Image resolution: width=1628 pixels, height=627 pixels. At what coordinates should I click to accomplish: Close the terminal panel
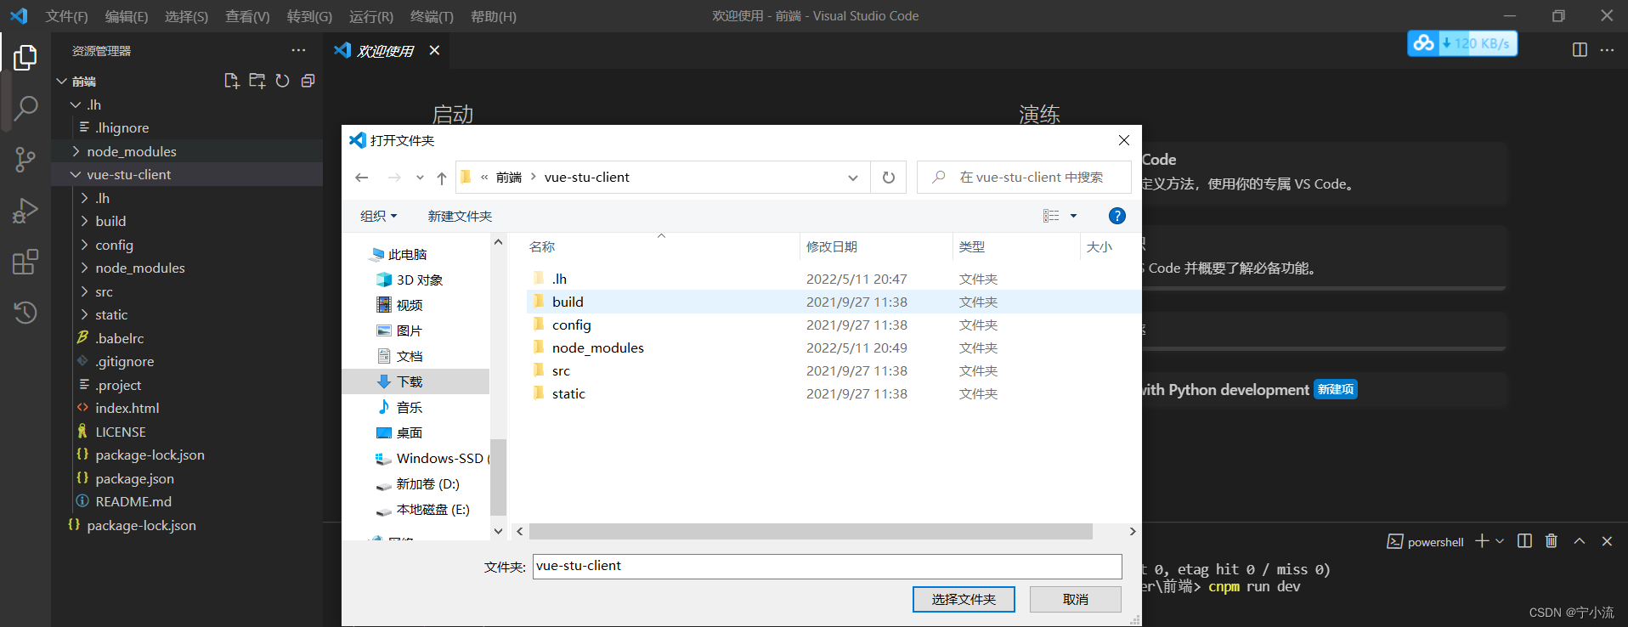coord(1607,541)
